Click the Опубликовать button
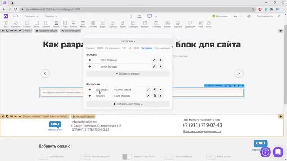287x161 pixels. click(x=265, y=16)
